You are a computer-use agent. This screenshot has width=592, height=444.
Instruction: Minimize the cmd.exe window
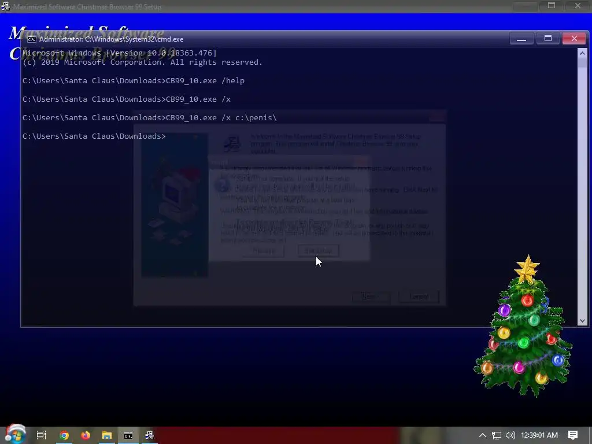pyautogui.click(x=521, y=39)
